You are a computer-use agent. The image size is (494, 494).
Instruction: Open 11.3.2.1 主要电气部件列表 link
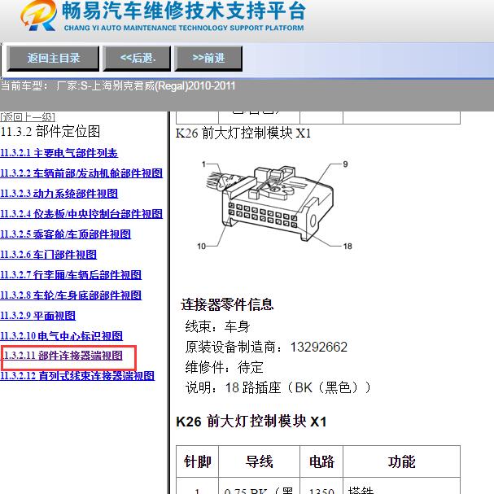coord(59,153)
